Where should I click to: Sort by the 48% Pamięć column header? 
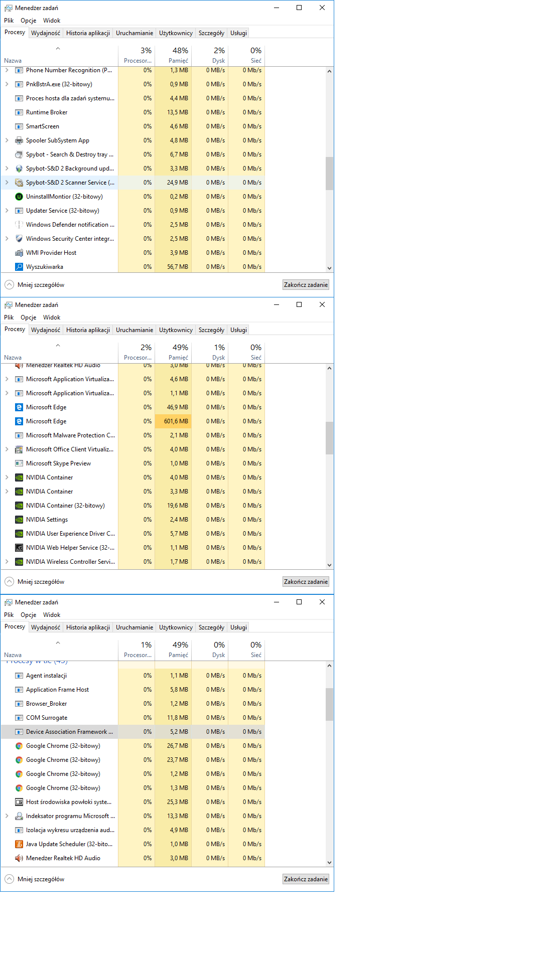coord(174,55)
